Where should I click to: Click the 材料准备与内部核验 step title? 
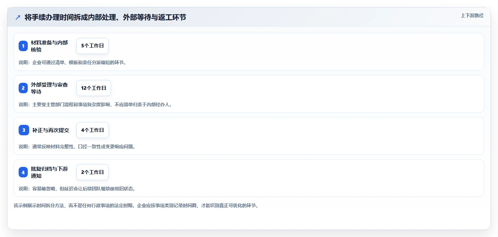click(x=50, y=46)
